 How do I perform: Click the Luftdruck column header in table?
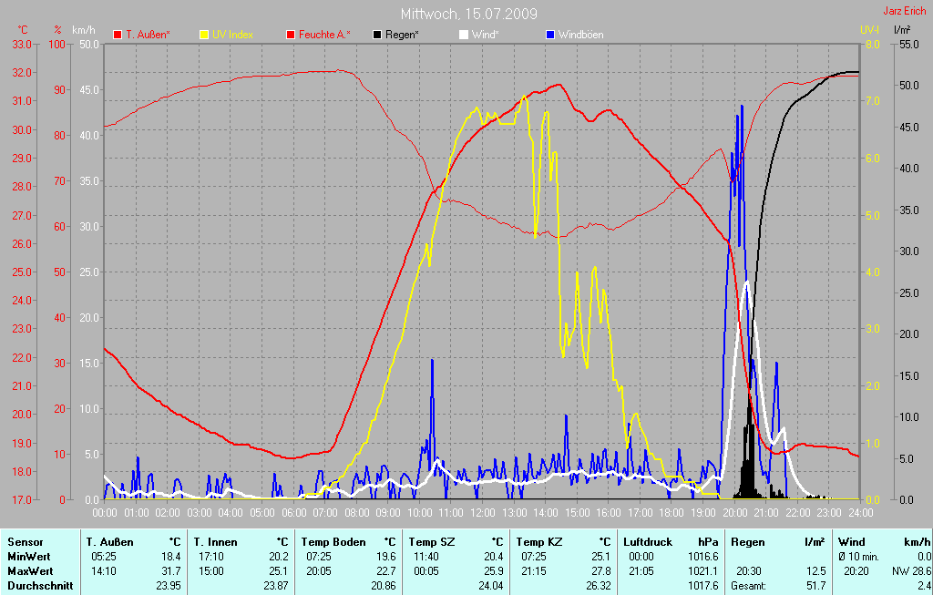pyautogui.click(x=648, y=542)
